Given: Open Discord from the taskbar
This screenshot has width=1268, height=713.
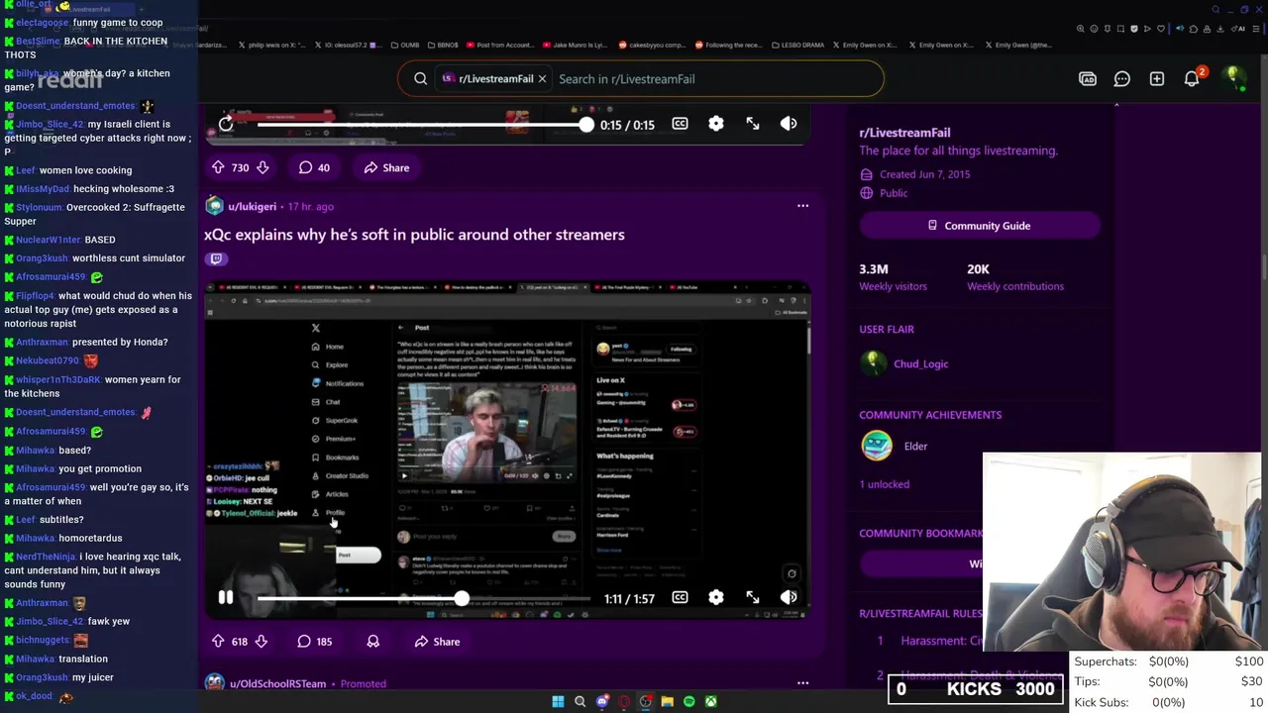Looking at the screenshot, I should 602,701.
